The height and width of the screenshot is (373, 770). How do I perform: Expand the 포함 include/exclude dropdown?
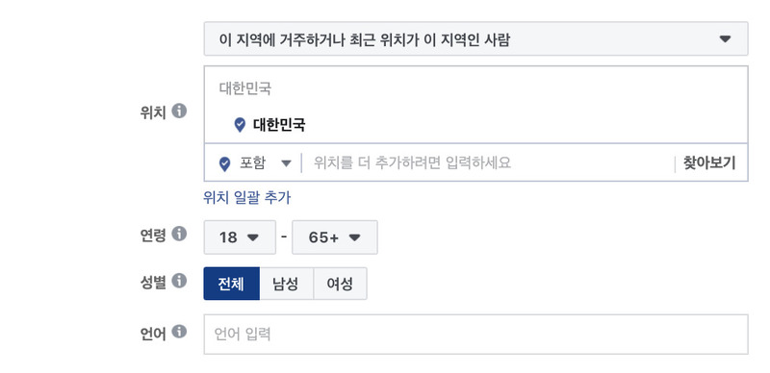tap(266, 162)
